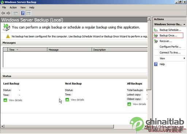Click the vertical scrollbar up arrow
This screenshot has width=187, height=134.
point(149,19)
